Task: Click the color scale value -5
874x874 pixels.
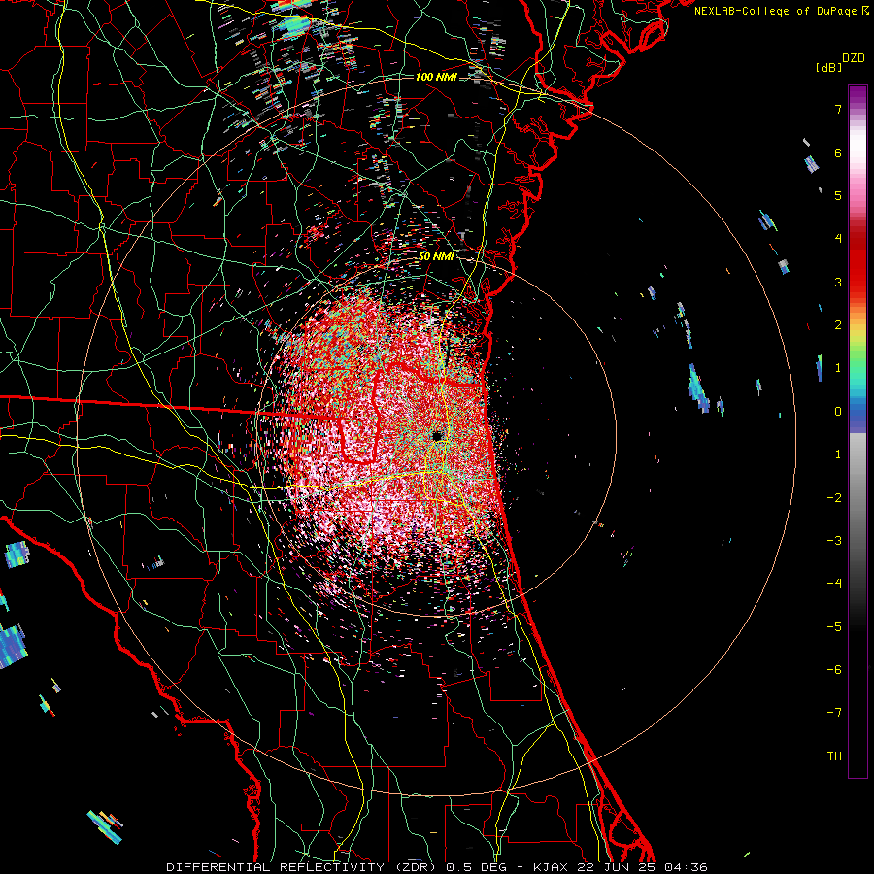Action: (x=834, y=627)
